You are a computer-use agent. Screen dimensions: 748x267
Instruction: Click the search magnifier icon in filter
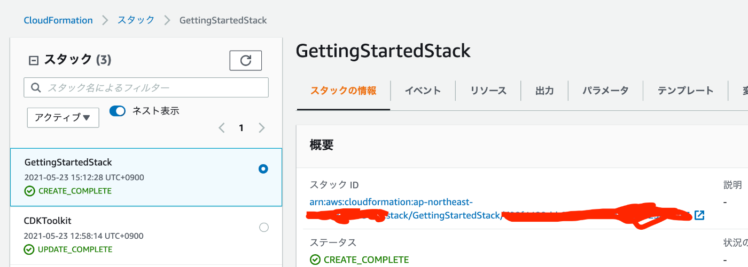click(36, 87)
